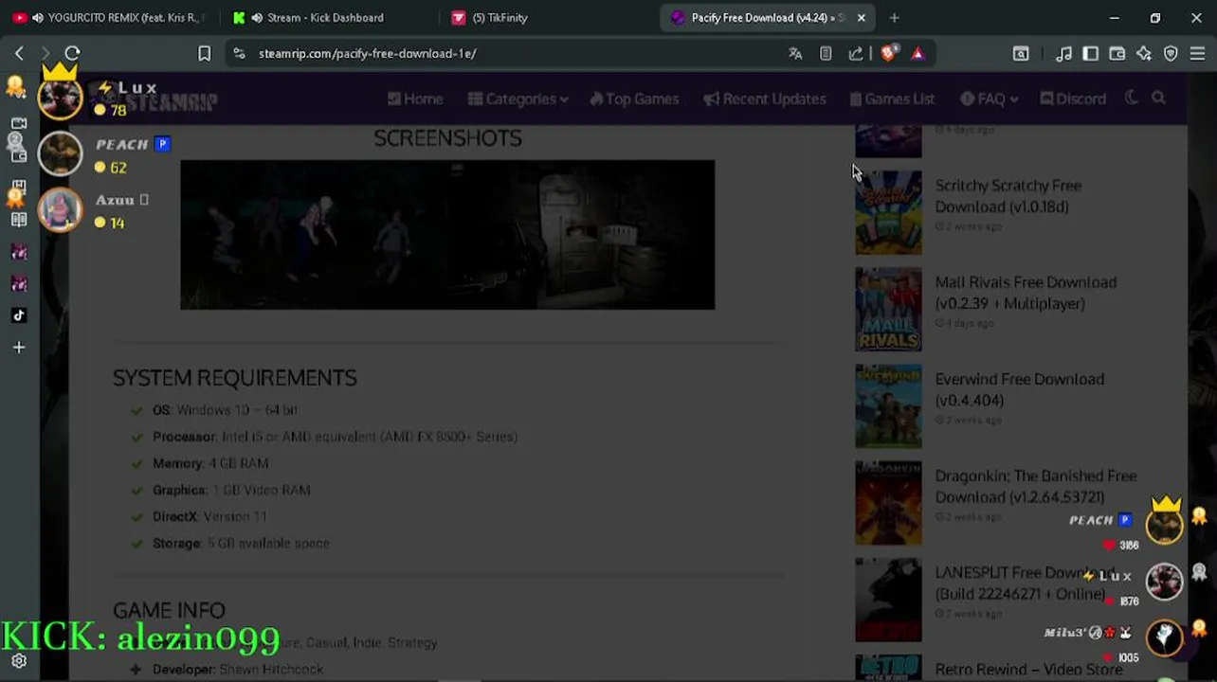Click the LANESPLIT game thumbnail
Viewport: 1217px width, 682px height.
pyautogui.click(x=888, y=600)
